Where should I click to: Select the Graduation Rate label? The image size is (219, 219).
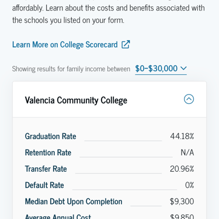point(50,136)
